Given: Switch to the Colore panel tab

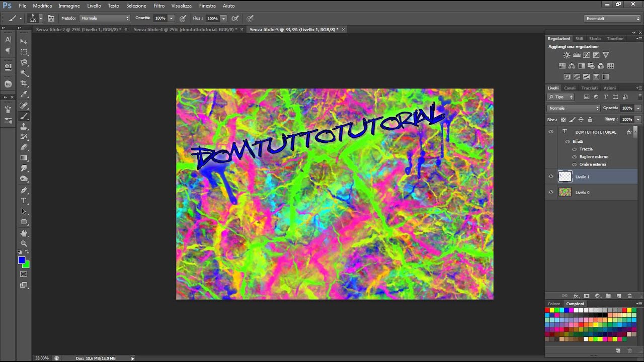Looking at the screenshot, I should tap(554, 304).
